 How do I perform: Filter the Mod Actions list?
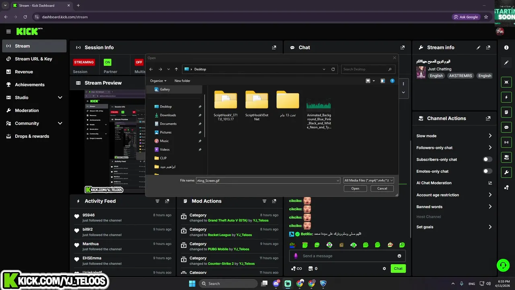pyautogui.click(x=264, y=201)
